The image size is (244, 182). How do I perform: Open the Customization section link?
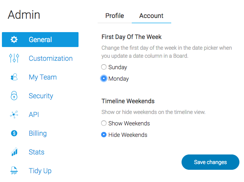click(x=51, y=58)
